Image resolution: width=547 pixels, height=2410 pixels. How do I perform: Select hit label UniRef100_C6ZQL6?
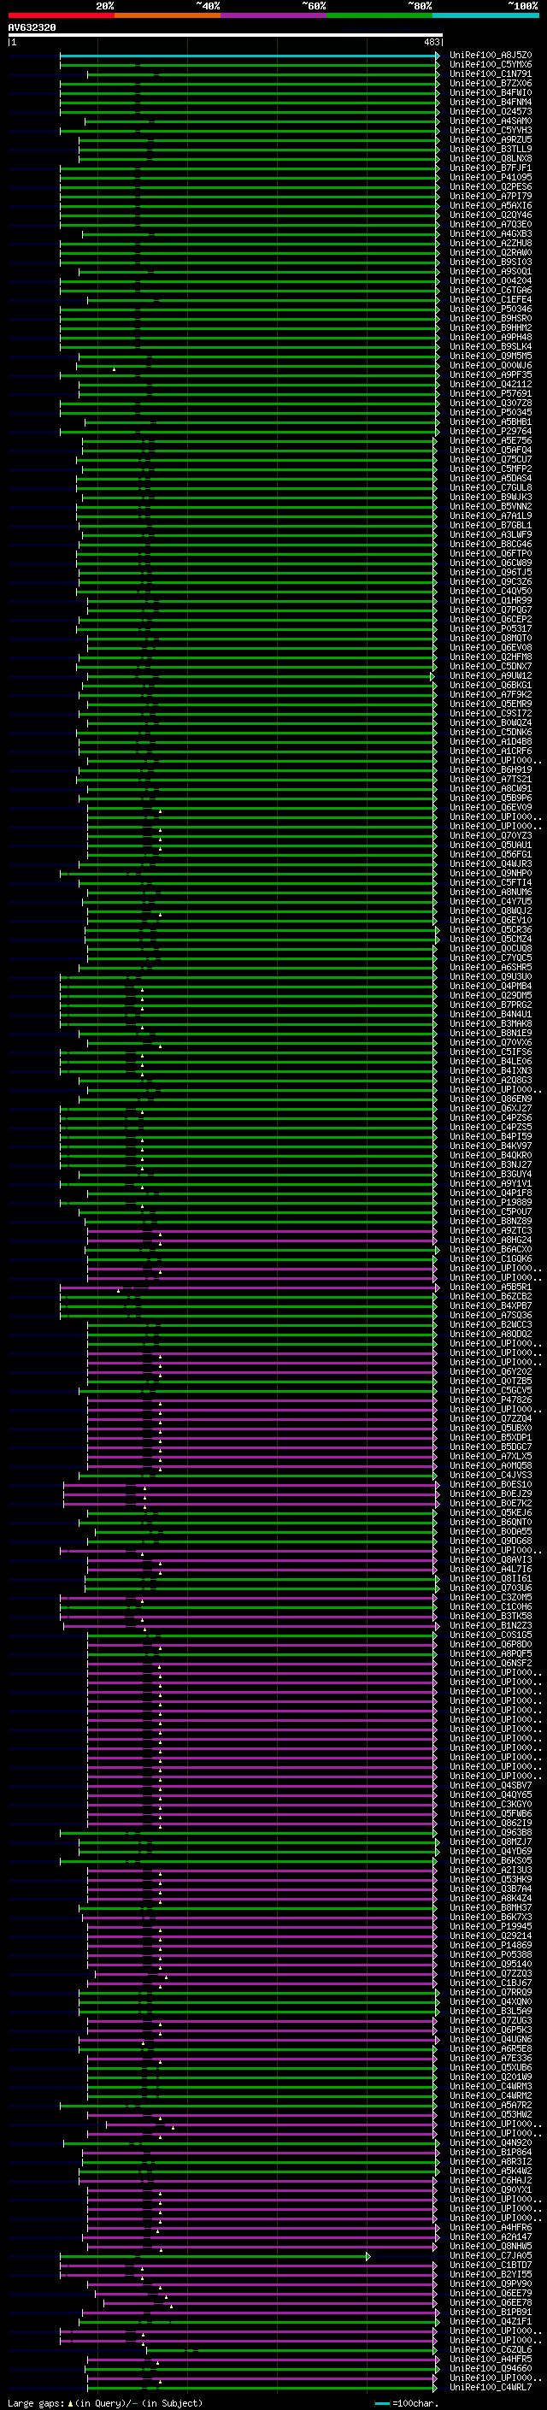491,2349
